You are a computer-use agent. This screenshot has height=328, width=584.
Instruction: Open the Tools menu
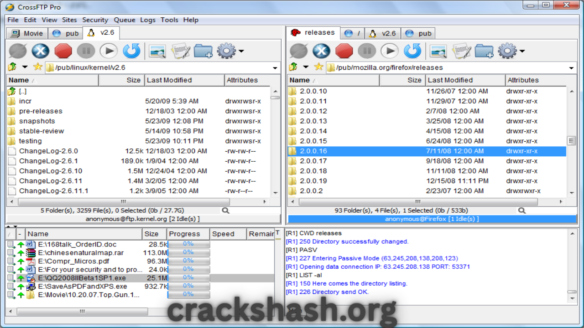click(x=169, y=20)
